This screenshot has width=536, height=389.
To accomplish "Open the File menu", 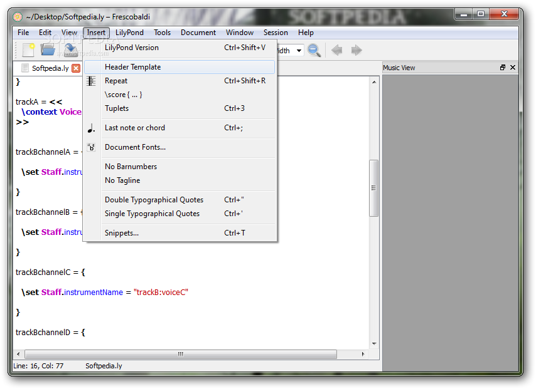I will click(x=23, y=33).
